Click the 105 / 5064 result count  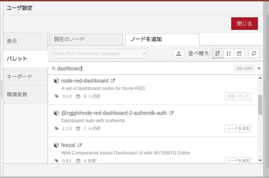click(244, 69)
